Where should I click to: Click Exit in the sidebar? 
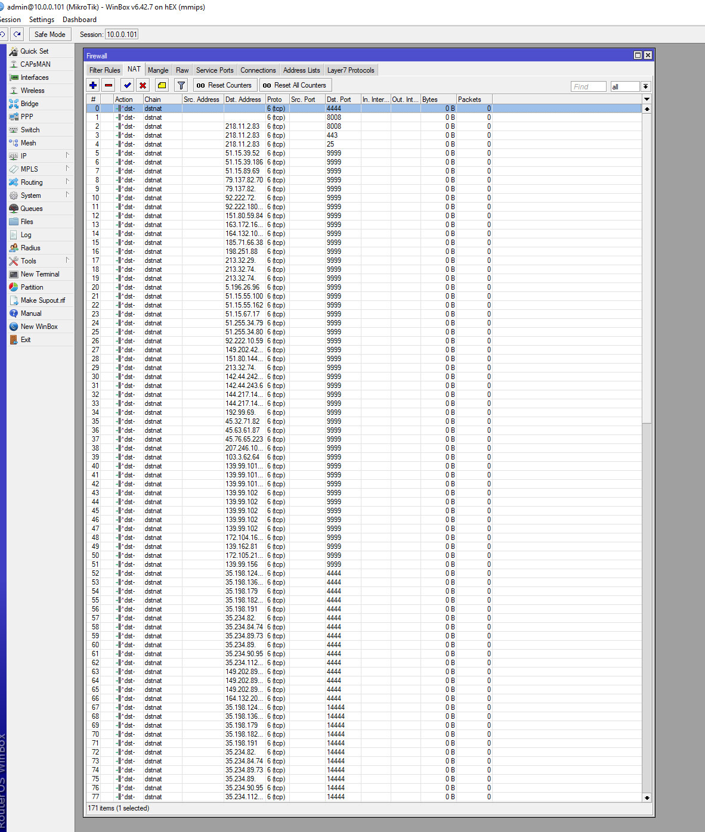(25, 340)
